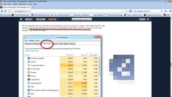
Task: Open the Firefox Edit menu
Action: 5,4
